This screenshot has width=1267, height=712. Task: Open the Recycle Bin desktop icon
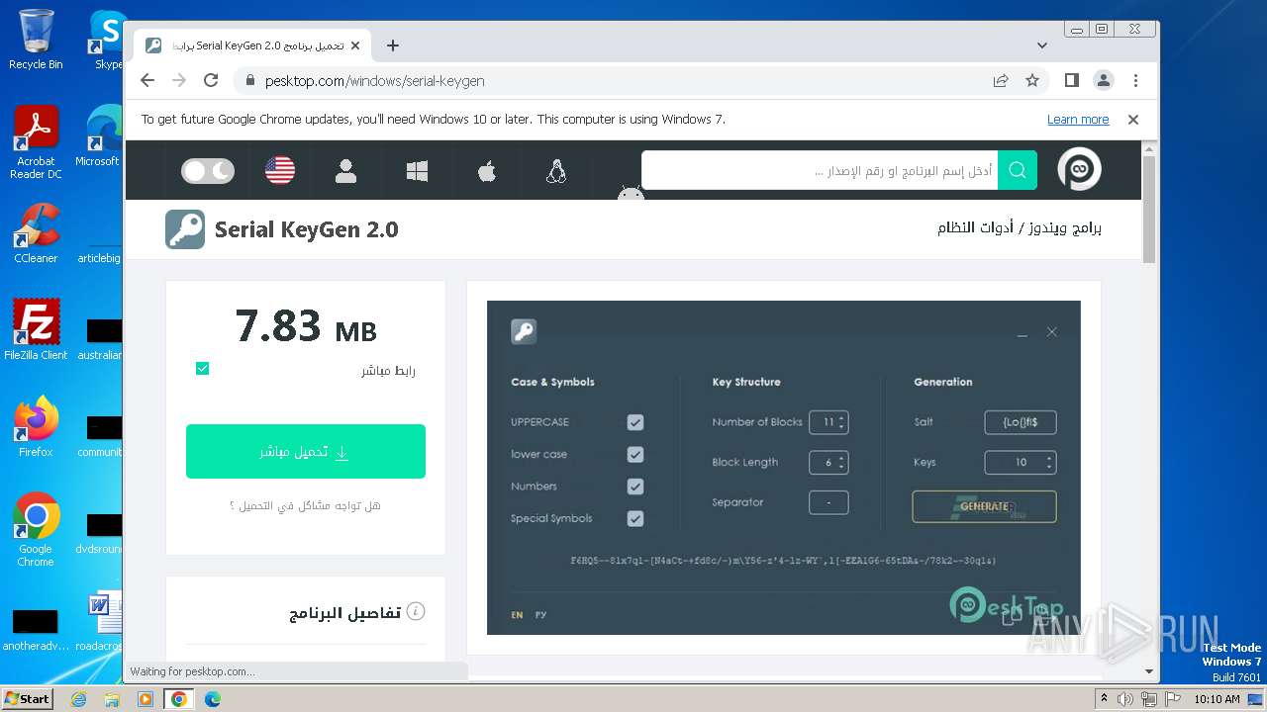click(36, 40)
